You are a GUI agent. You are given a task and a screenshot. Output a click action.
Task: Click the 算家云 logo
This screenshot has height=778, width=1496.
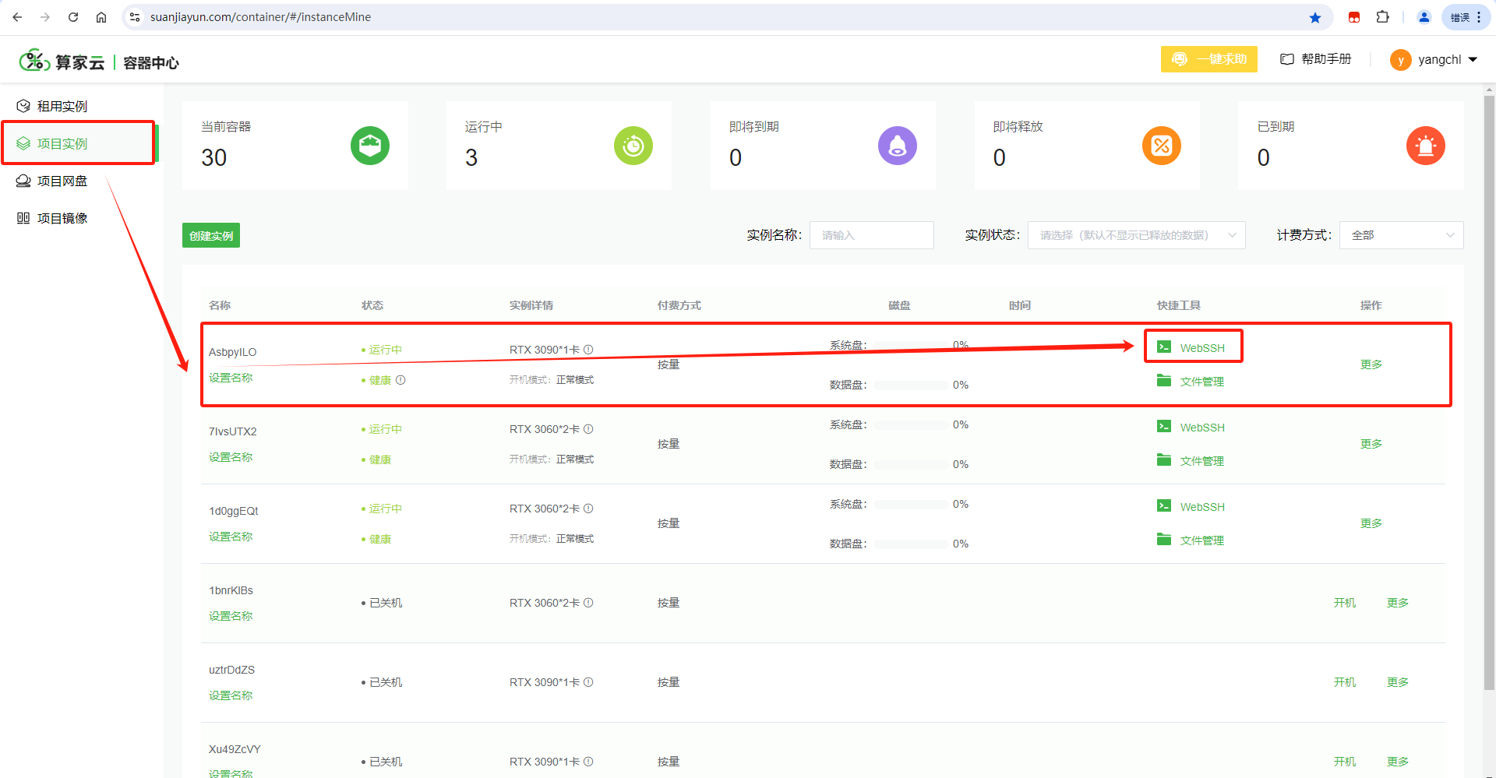tap(62, 62)
